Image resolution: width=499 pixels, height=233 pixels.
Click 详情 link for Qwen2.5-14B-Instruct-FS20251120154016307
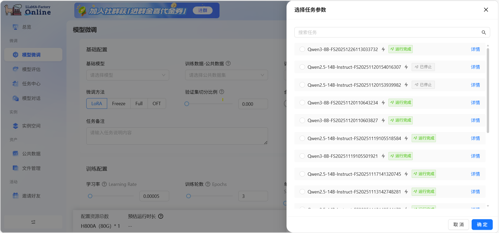pos(475,67)
